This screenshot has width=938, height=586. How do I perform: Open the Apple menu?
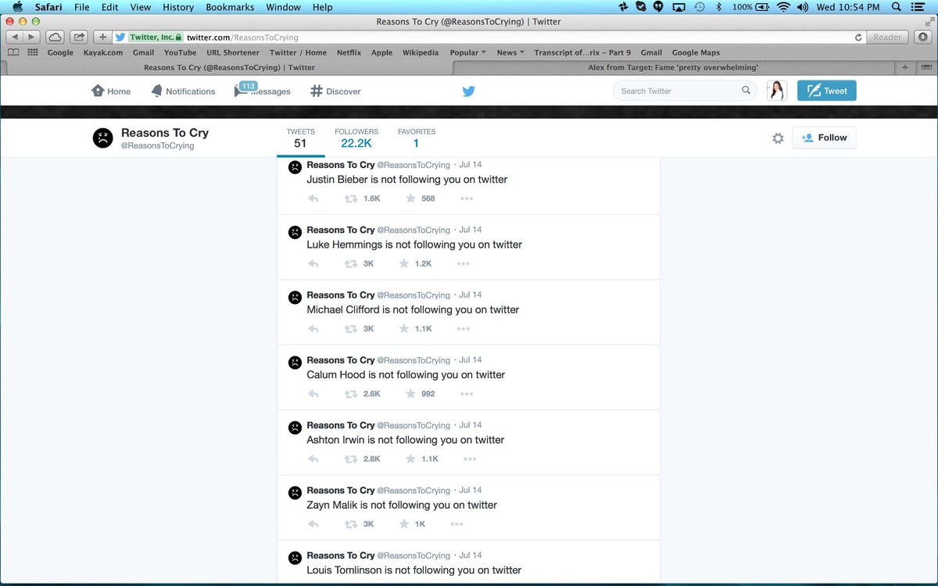click(17, 7)
